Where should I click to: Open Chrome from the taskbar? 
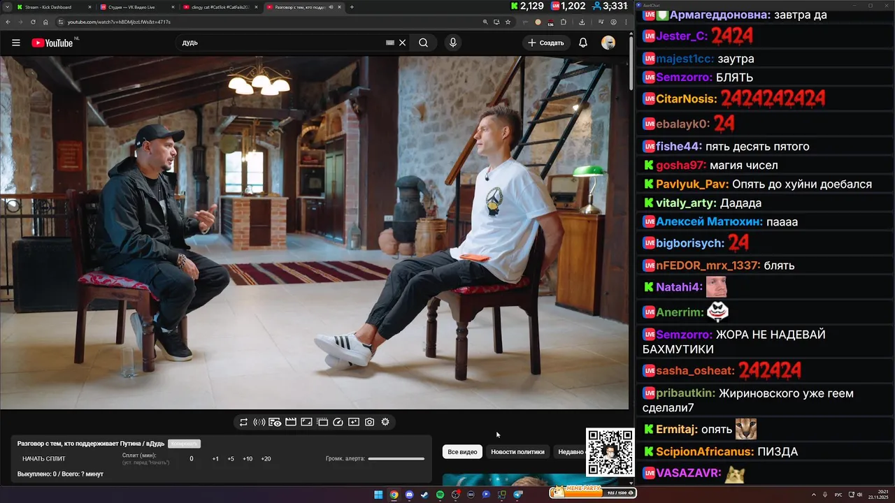(x=394, y=495)
